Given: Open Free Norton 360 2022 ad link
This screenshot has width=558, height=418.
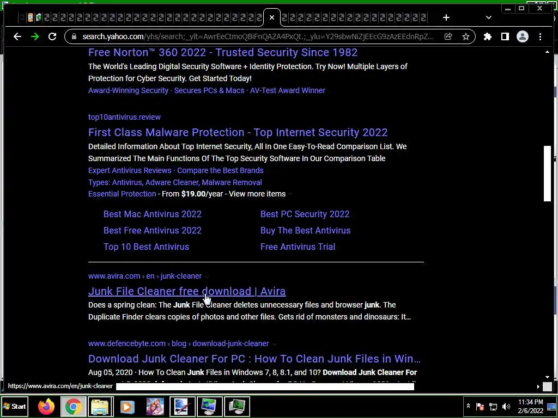Looking at the screenshot, I should [223, 53].
